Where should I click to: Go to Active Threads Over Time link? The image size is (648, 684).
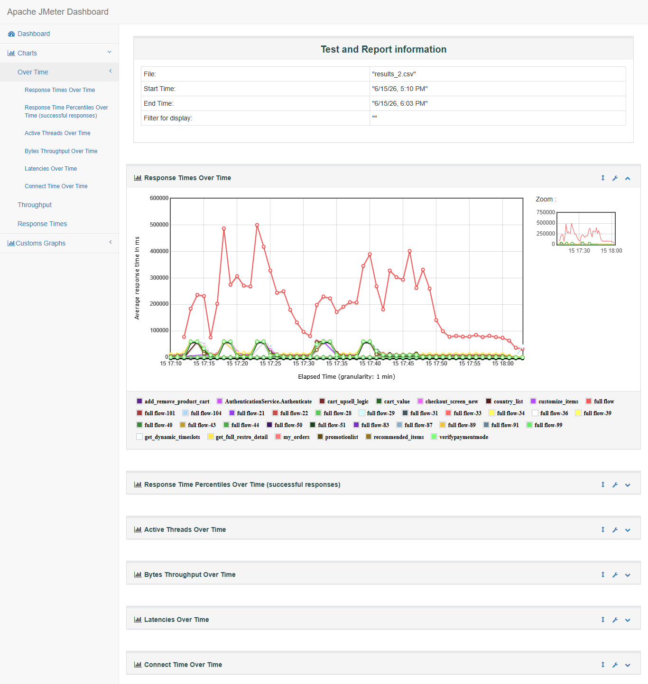(x=57, y=133)
